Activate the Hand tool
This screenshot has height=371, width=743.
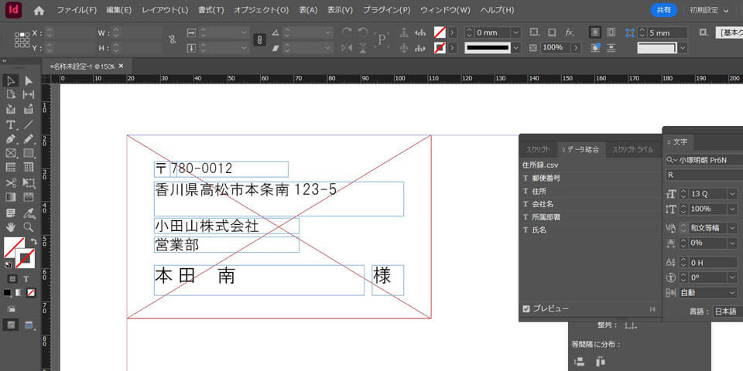click(x=11, y=227)
